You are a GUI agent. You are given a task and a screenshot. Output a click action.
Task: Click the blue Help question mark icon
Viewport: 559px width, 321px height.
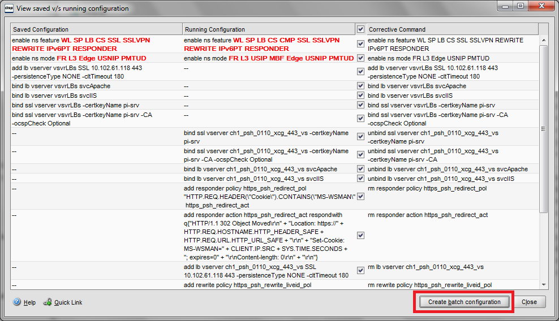pos(16,302)
